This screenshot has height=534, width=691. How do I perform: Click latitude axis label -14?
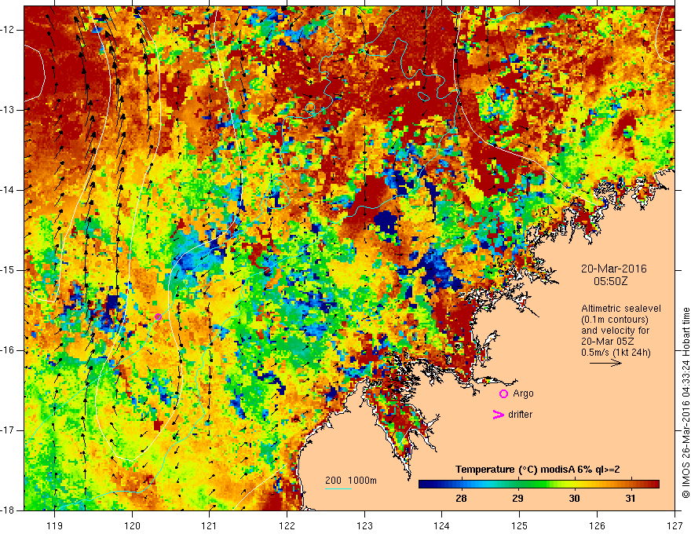[x=9, y=190]
